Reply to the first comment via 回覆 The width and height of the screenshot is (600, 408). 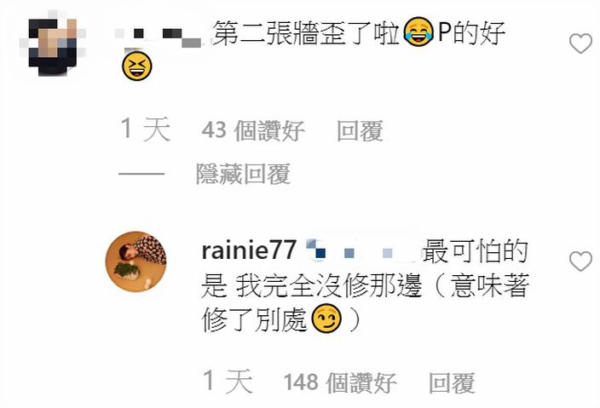point(360,130)
